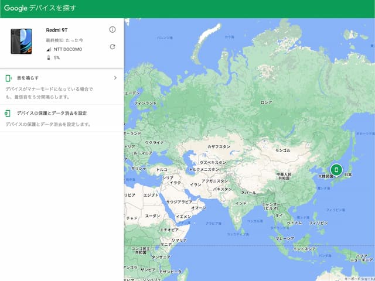Refresh the device location
The width and height of the screenshot is (375, 281).
tap(112, 47)
